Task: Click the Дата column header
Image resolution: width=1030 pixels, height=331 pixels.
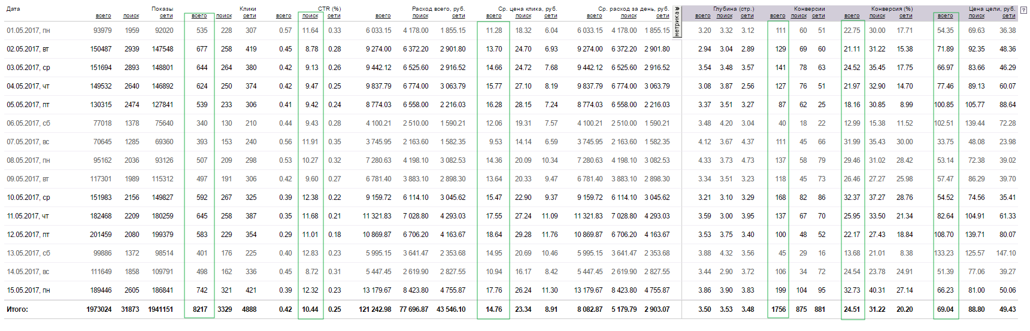Action: (13, 9)
